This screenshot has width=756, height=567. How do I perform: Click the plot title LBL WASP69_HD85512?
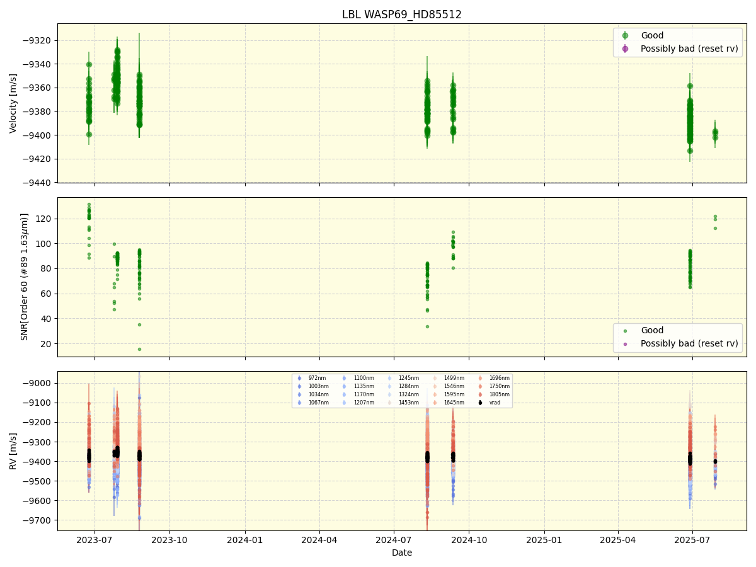pos(402,14)
